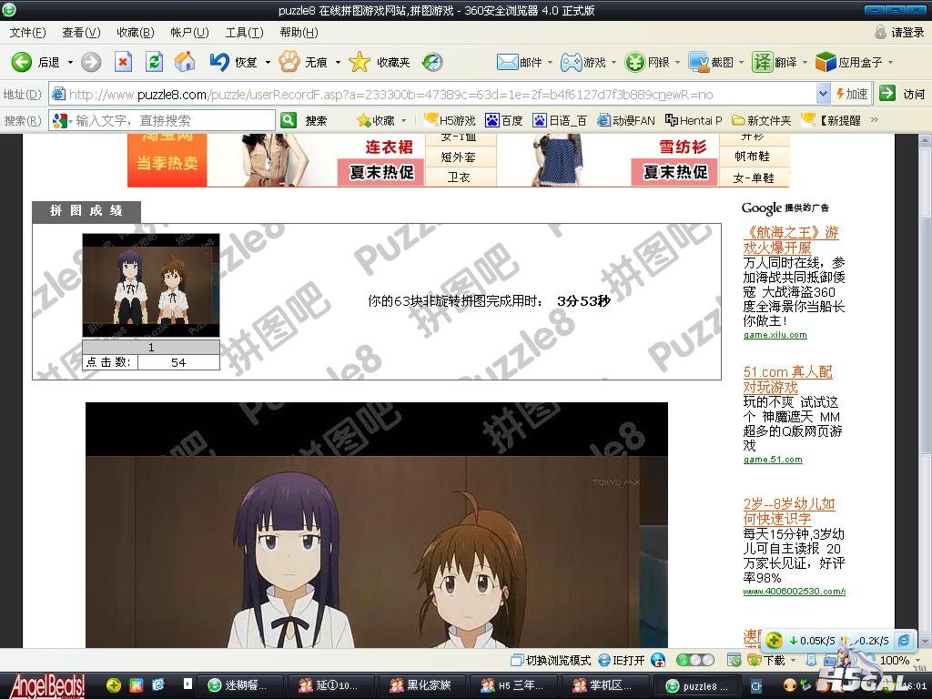Expand the bookmarks overflow chevron
This screenshot has height=699, width=932.
coord(875,120)
